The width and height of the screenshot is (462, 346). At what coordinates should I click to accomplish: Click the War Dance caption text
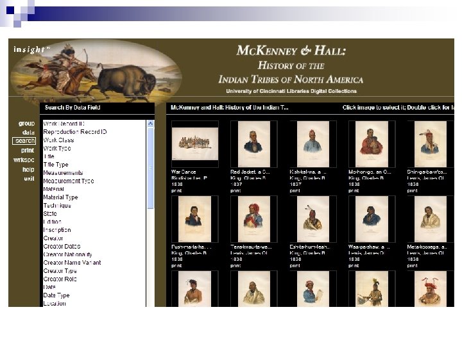(x=184, y=172)
